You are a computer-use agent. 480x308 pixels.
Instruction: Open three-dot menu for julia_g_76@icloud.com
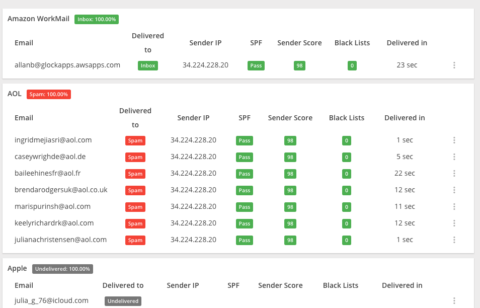[x=454, y=301]
